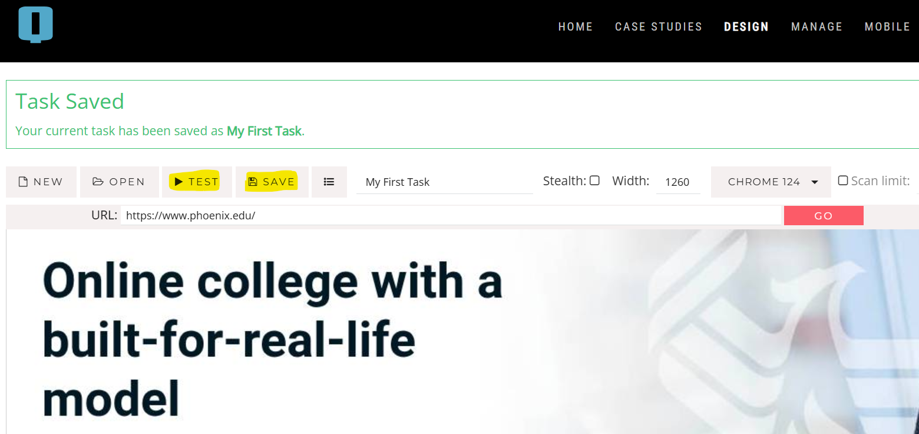Focus the URL address field
This screenshot has height=434, width=919.
[x=451, y=216]
